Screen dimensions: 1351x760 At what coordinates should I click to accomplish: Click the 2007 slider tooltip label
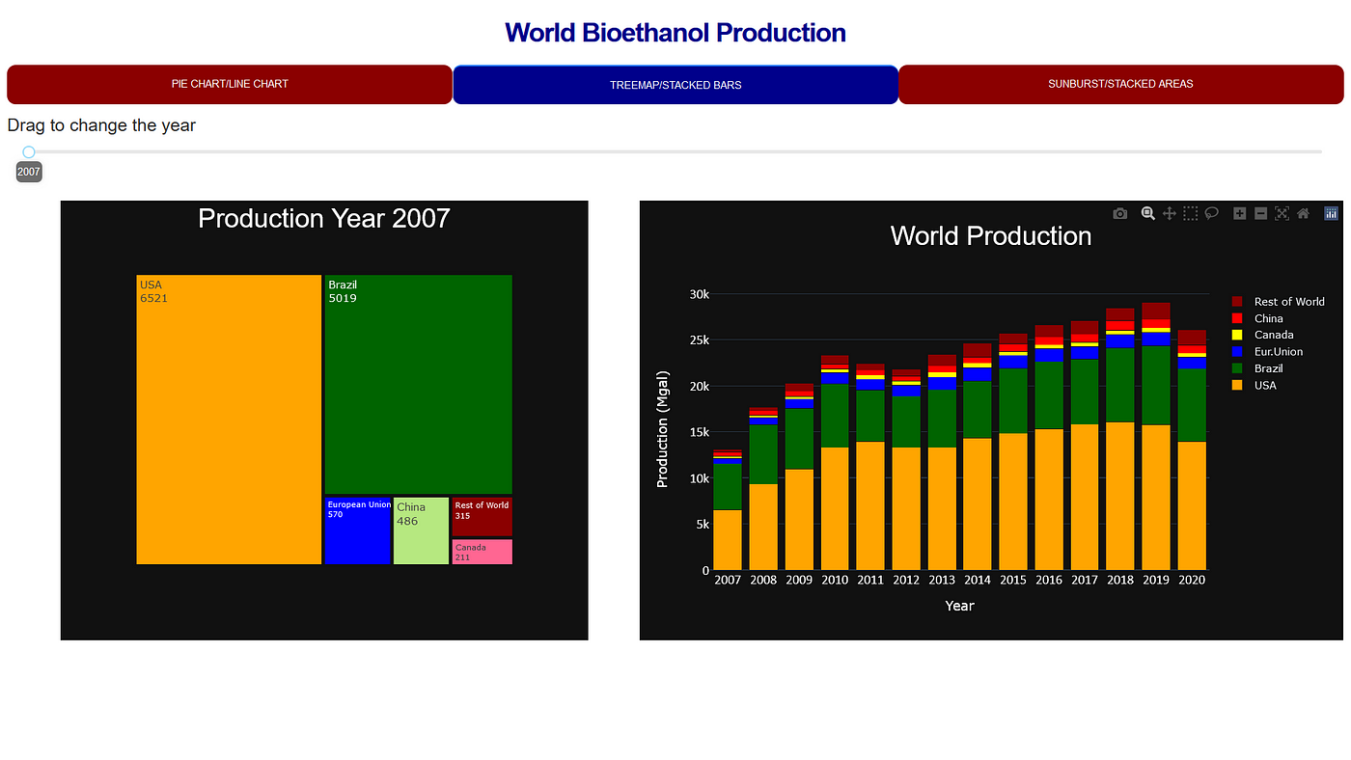29,172
